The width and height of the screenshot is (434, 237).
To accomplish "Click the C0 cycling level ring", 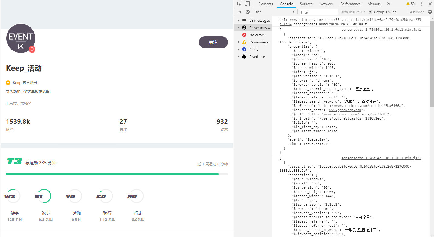I will [x=105, y=197].
